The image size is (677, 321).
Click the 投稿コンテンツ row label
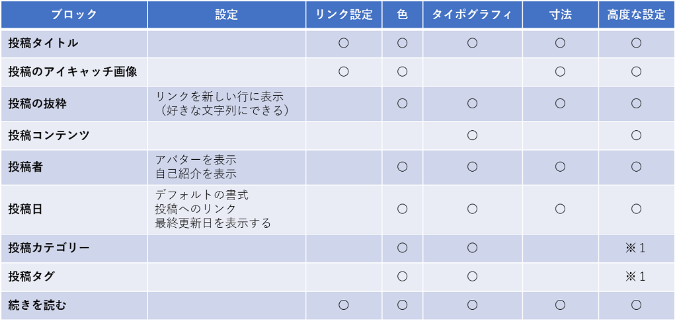[49, 135]
